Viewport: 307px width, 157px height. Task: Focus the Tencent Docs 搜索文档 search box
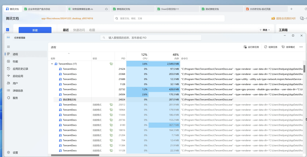coord(169,18)
